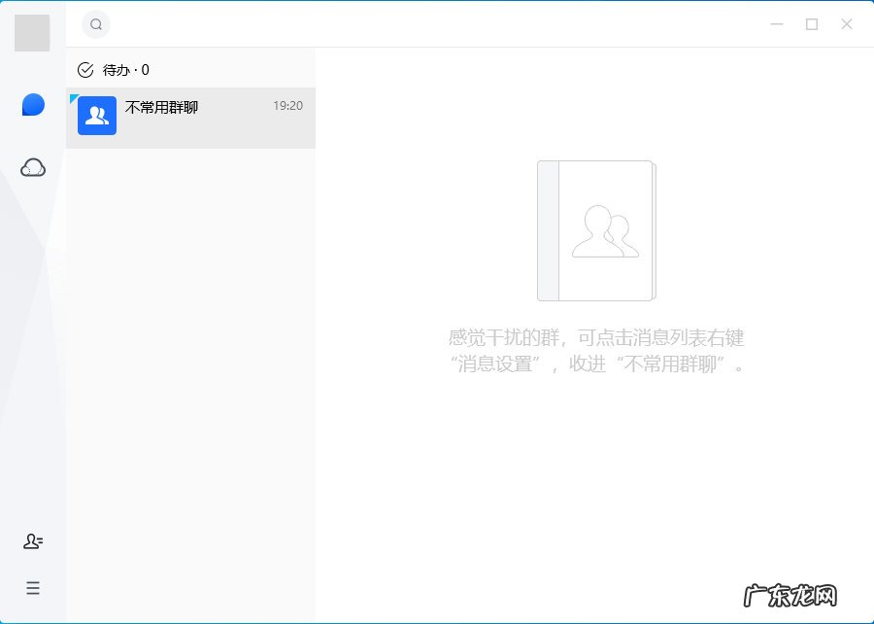Image resolution: width=874 pixels, height=624 pixels.
Task: Maximize the QQ window
Action: 812,23
